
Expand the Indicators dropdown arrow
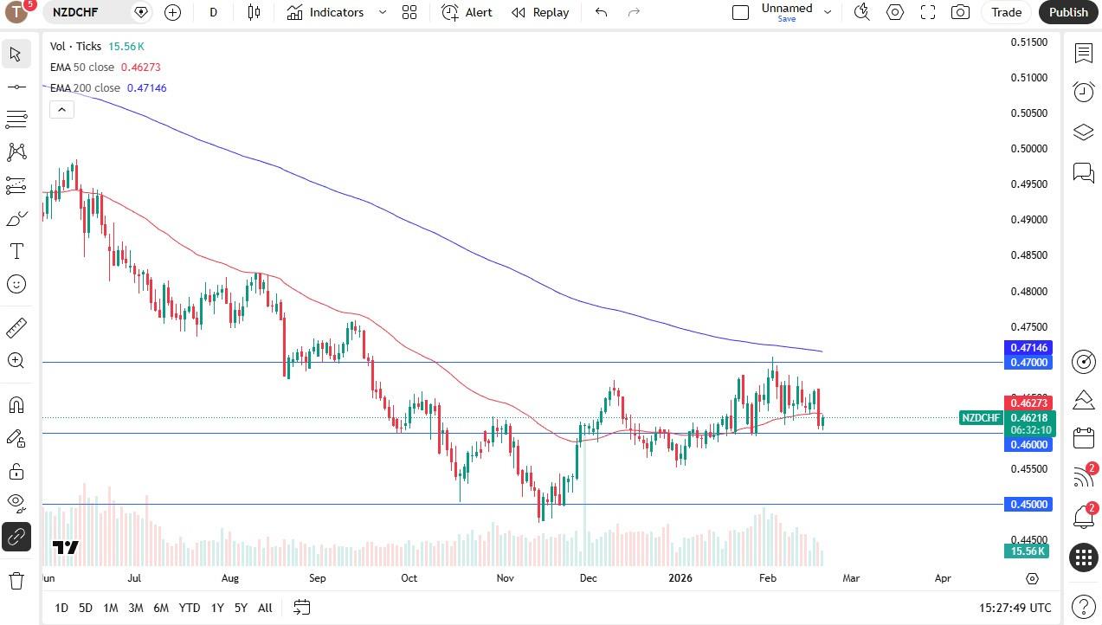tap(382, 12)
